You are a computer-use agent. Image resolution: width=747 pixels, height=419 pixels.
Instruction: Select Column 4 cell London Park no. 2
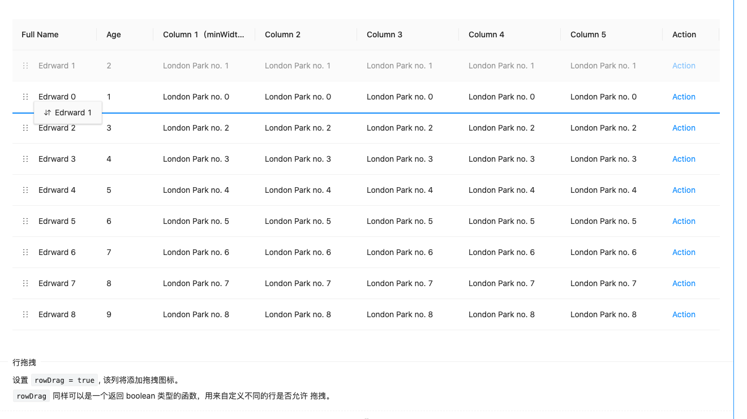tap(501, 128)
